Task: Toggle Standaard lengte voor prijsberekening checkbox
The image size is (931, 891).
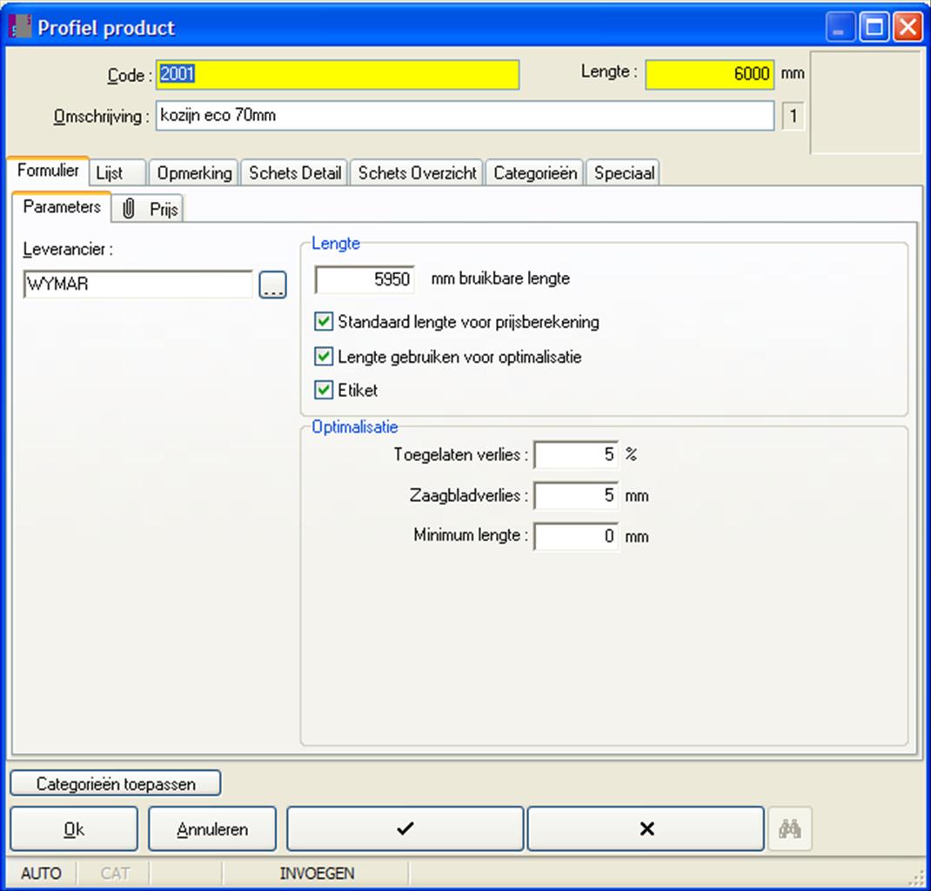Action: tap(324, 322)
